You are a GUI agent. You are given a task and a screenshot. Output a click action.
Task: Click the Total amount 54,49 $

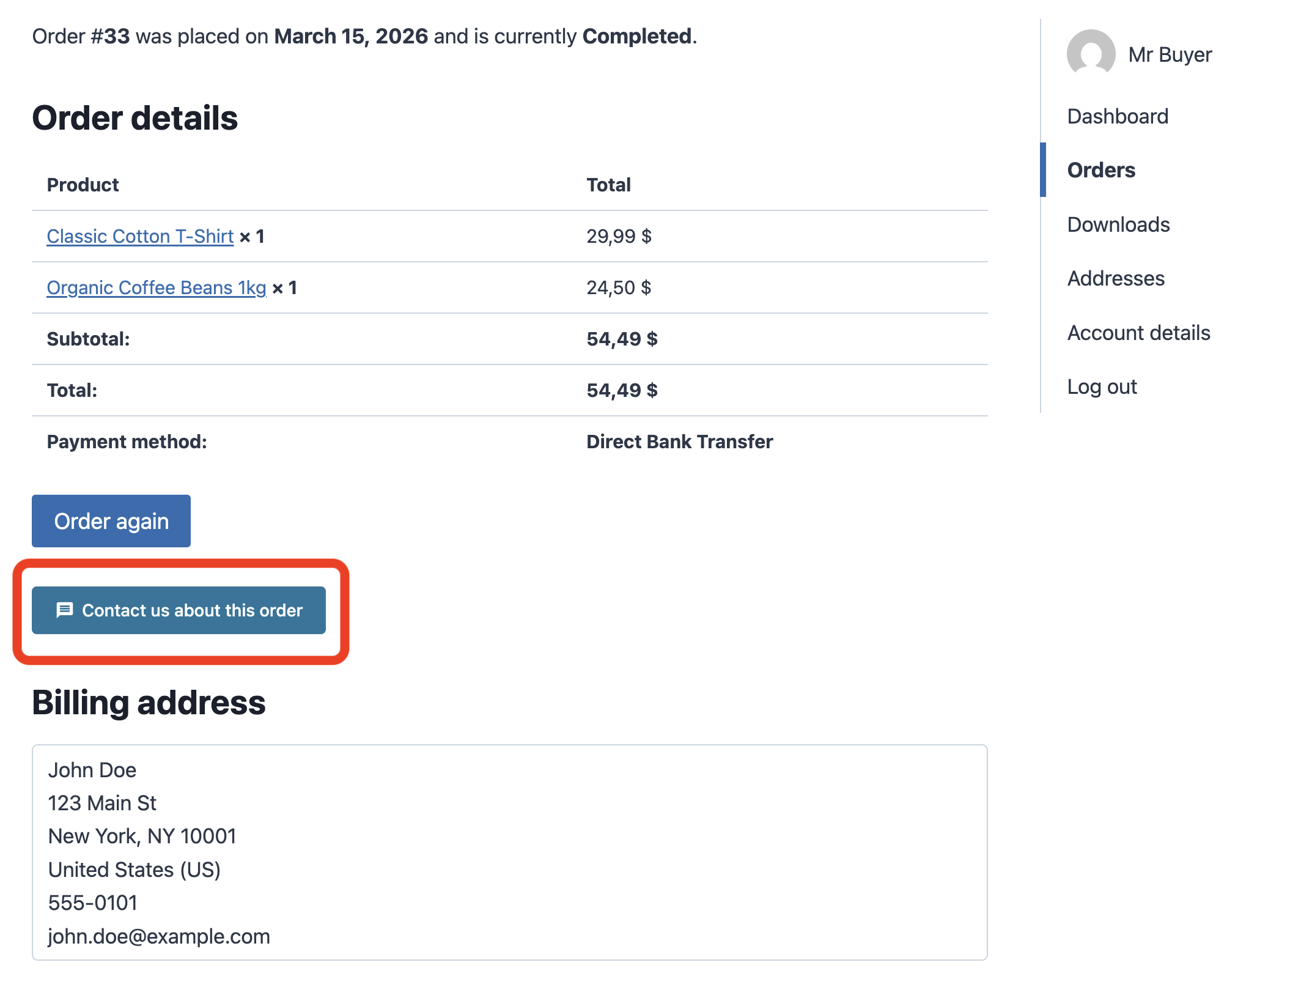click(621, 390)
